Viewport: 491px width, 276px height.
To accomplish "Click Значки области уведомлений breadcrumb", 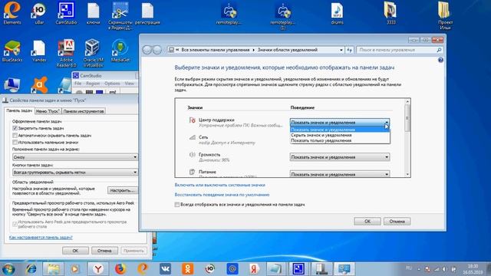I will pyautogui.click(x=288, y=50).
